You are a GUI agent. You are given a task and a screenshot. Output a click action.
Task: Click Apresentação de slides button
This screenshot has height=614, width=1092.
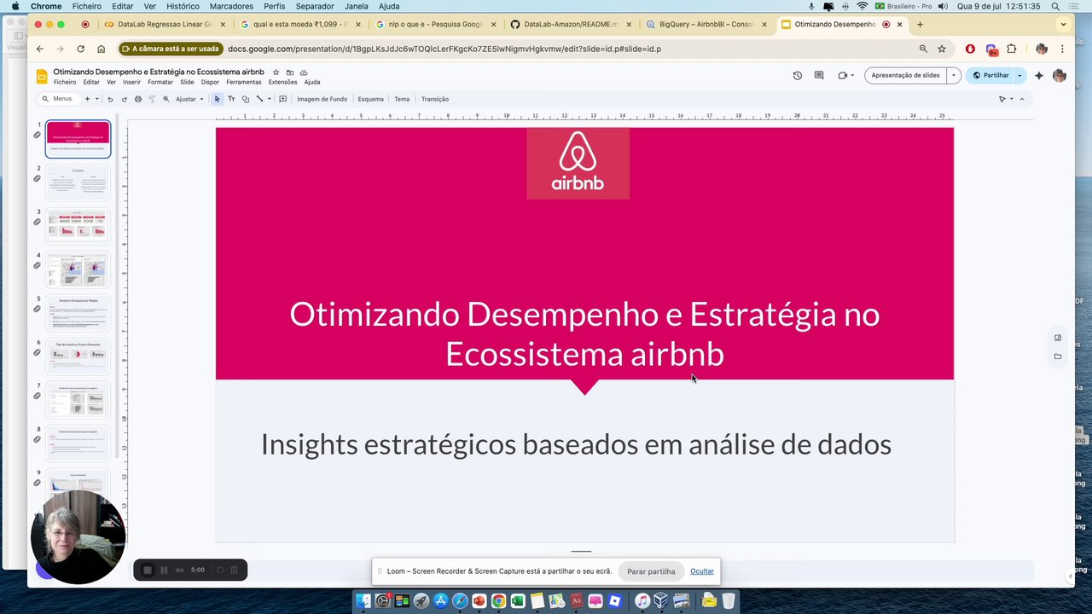[x=905, y=75]
